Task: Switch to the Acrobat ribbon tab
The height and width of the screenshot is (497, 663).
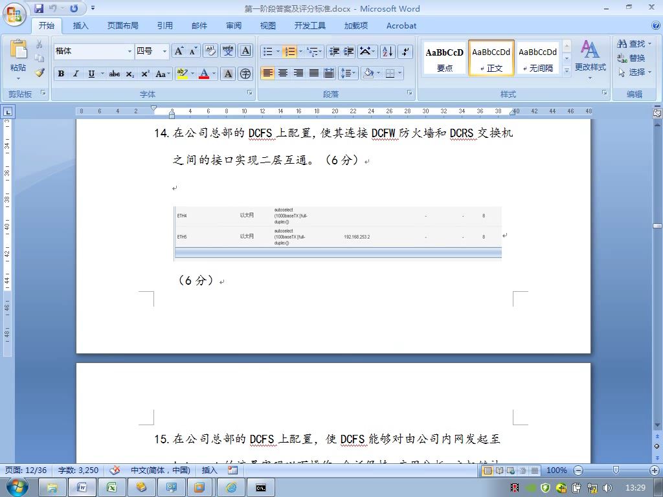Action: tap(401, 26)
